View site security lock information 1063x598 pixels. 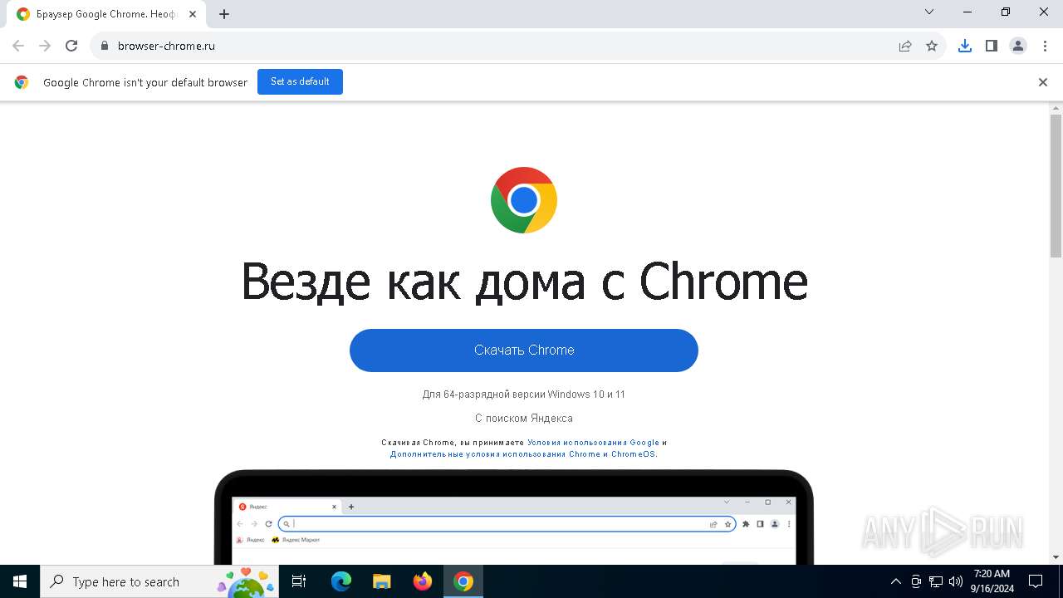(105, 46)
